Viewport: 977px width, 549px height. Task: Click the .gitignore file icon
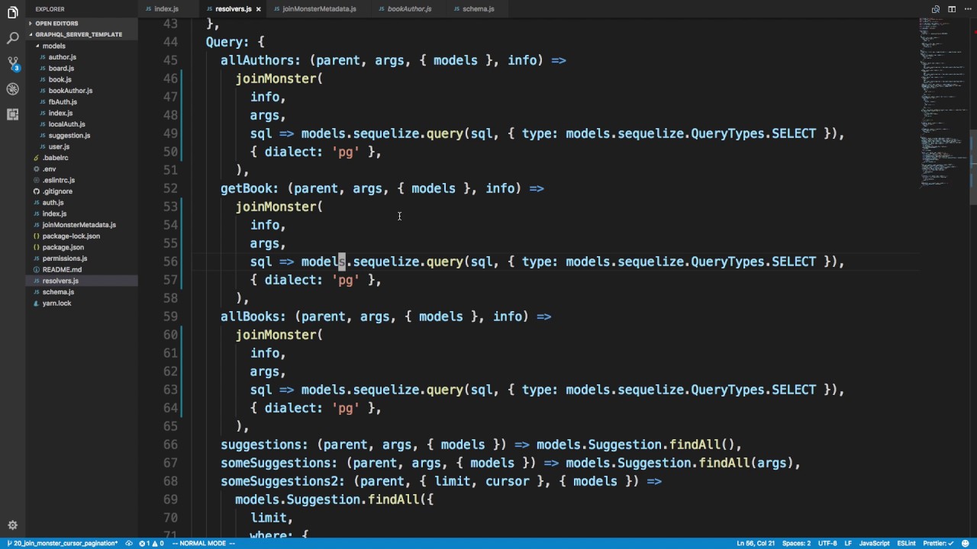(x=36, y=191)
